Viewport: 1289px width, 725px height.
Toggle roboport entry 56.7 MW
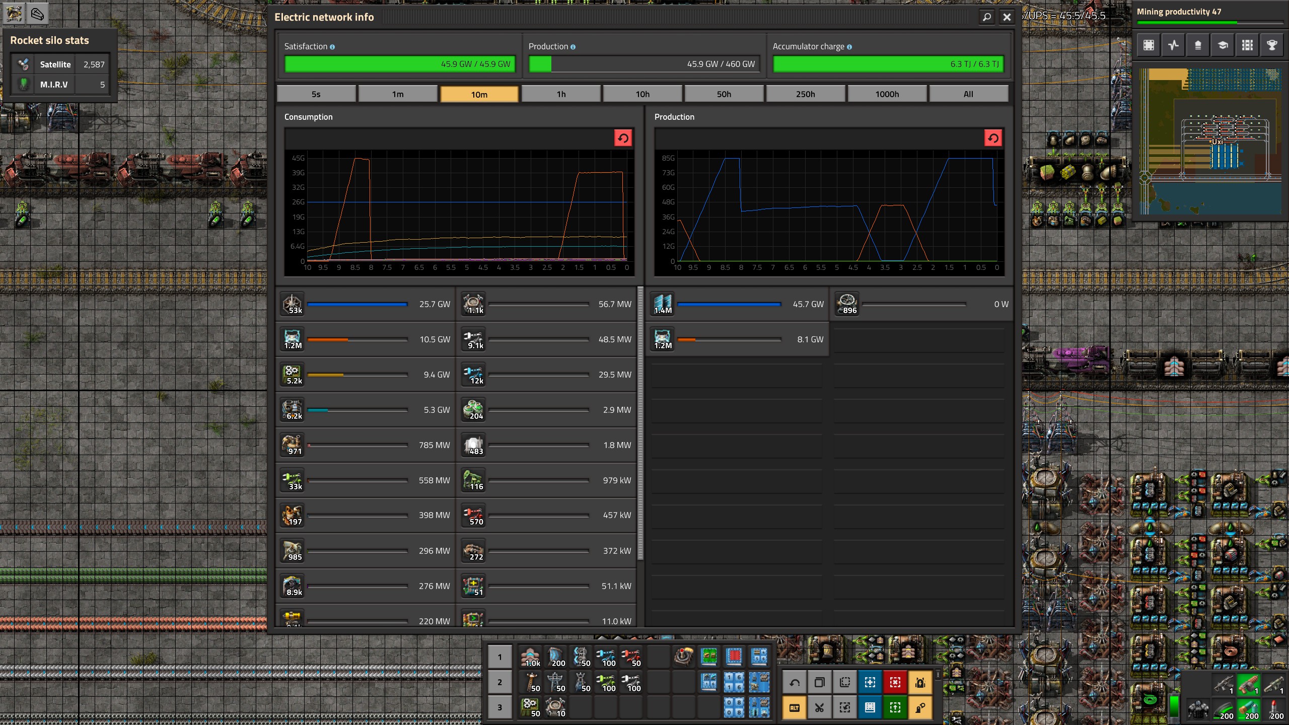pyautogui.click(x=547, y=304)
